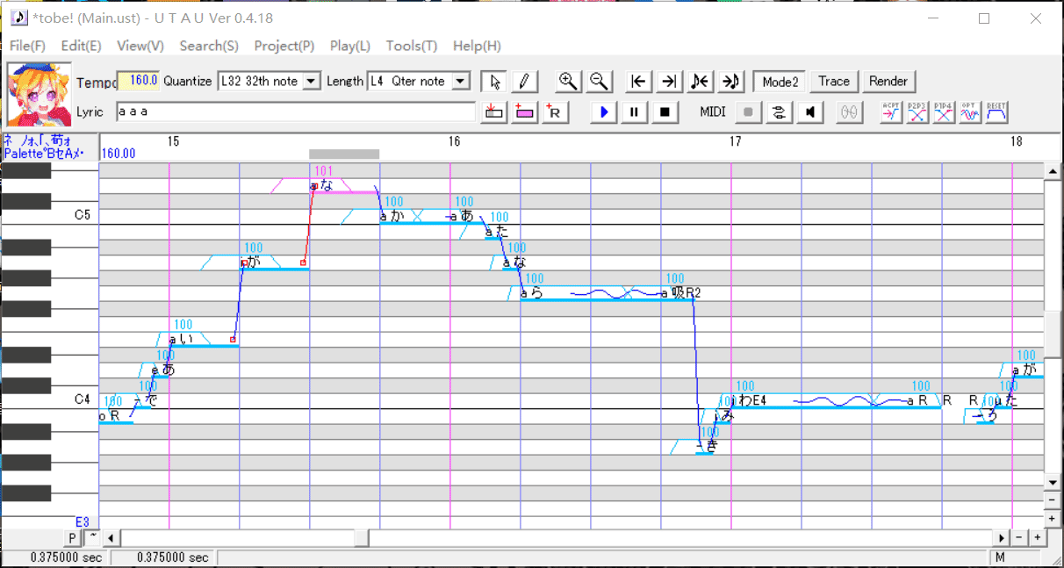Click the Trace button

click(833, 82)
